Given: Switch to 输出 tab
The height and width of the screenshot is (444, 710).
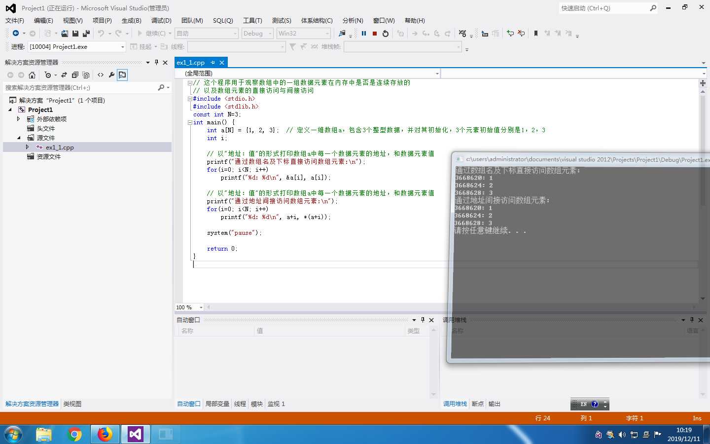Looking at the screenshot, I should pyautogui.click(x=495, y=404).
